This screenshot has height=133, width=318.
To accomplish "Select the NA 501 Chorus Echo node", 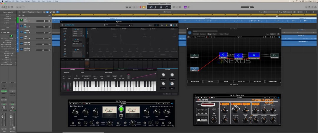I will coord(254,56).
